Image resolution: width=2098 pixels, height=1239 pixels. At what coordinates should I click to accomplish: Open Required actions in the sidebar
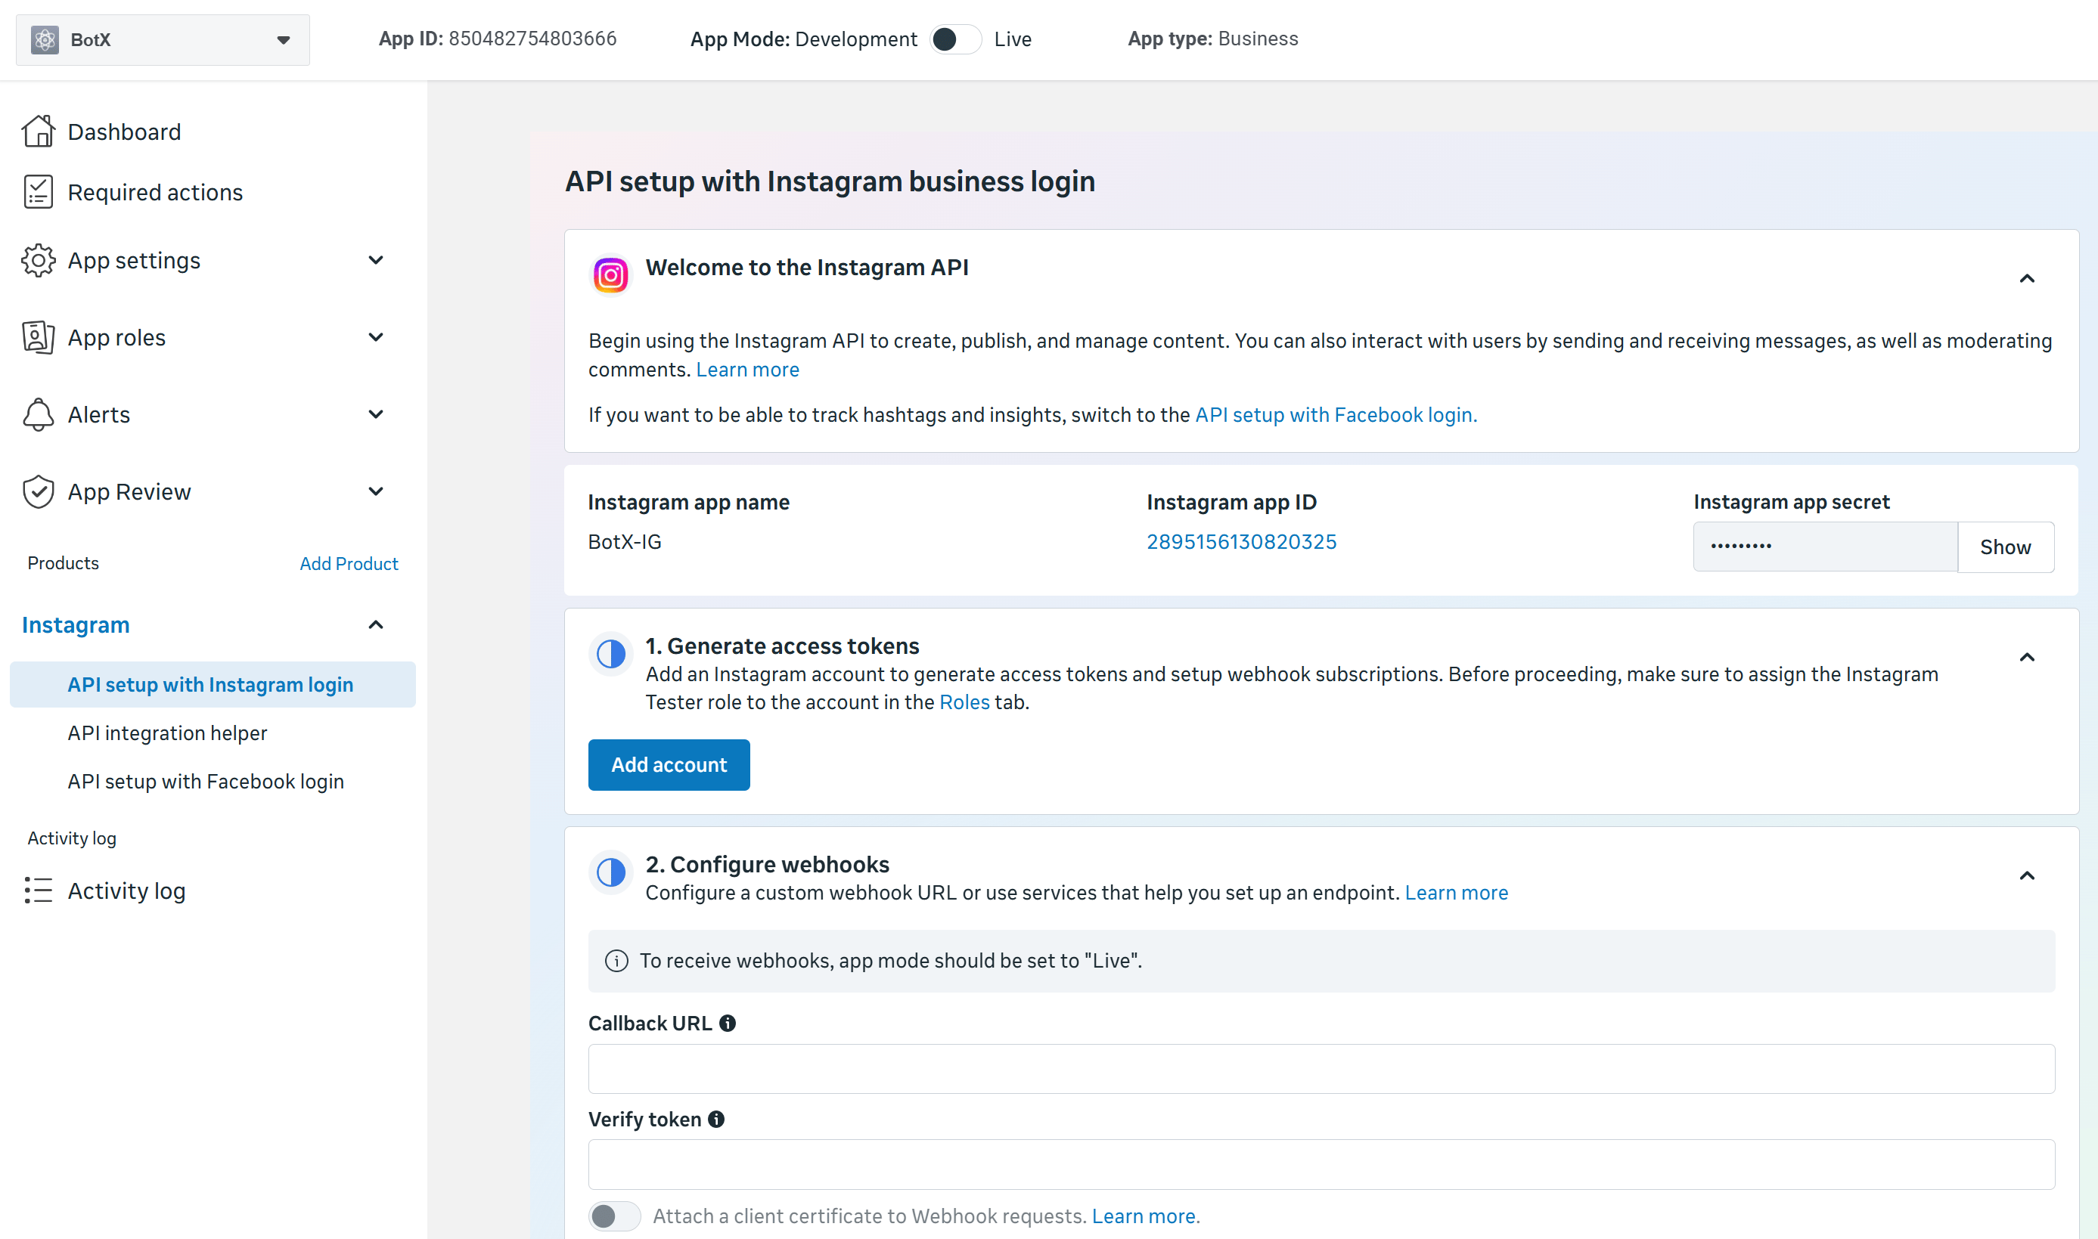(x=155, y=192)
